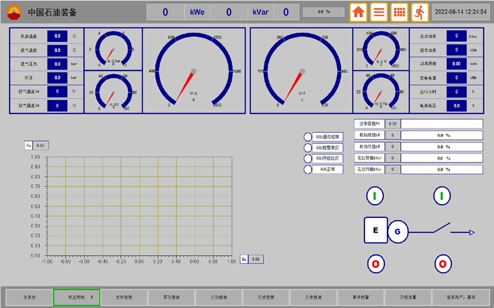Click the 排气温度1# value box
Viewport: 494px width, 308px height.
(x=57, y=92)
